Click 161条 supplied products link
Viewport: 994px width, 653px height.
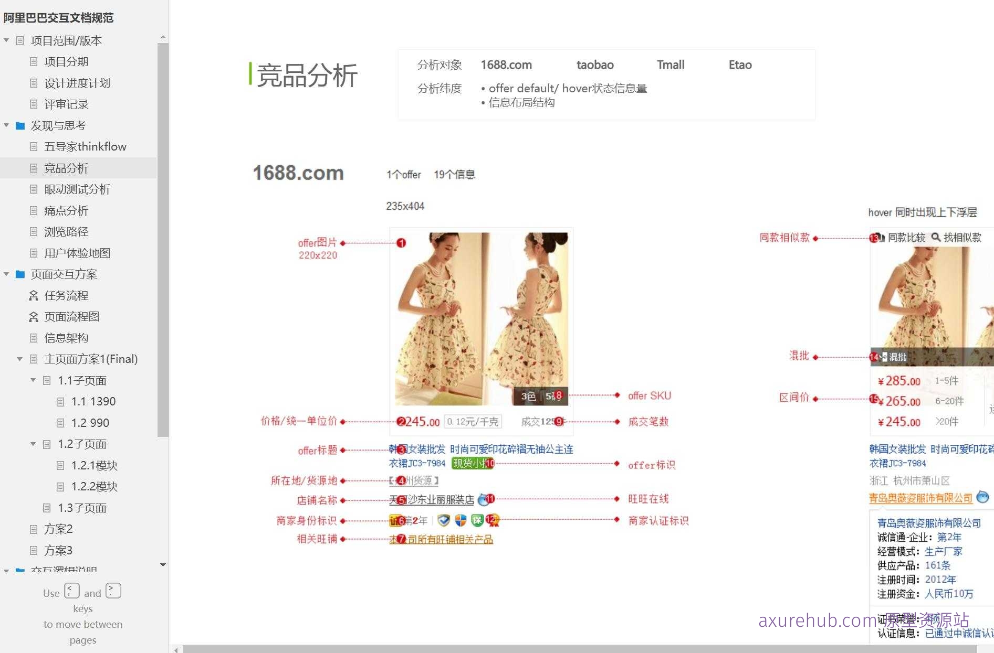[x=938, y=565]
